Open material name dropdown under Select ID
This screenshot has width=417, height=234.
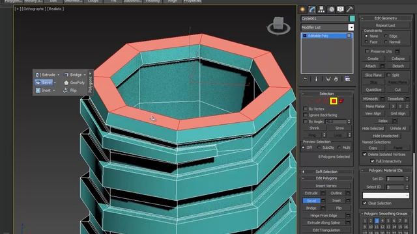point(386,196)
